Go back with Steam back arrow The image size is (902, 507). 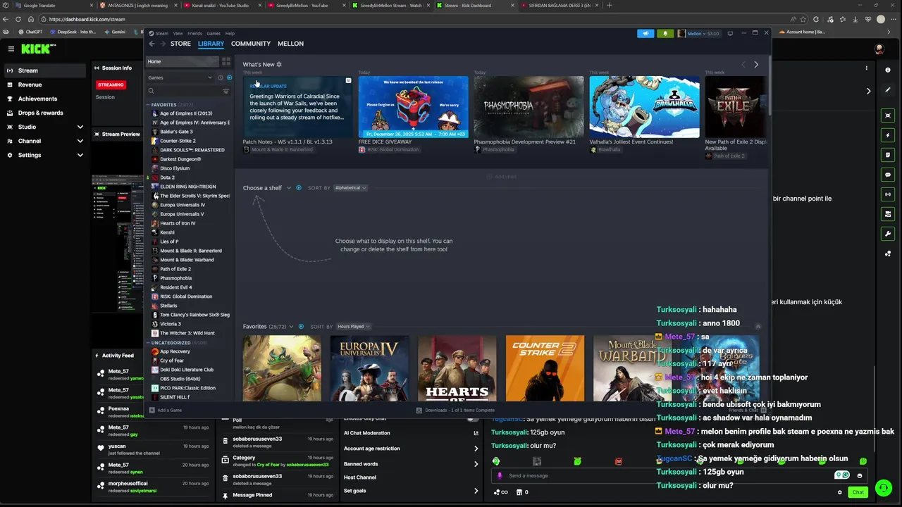[x=152, y=44]
